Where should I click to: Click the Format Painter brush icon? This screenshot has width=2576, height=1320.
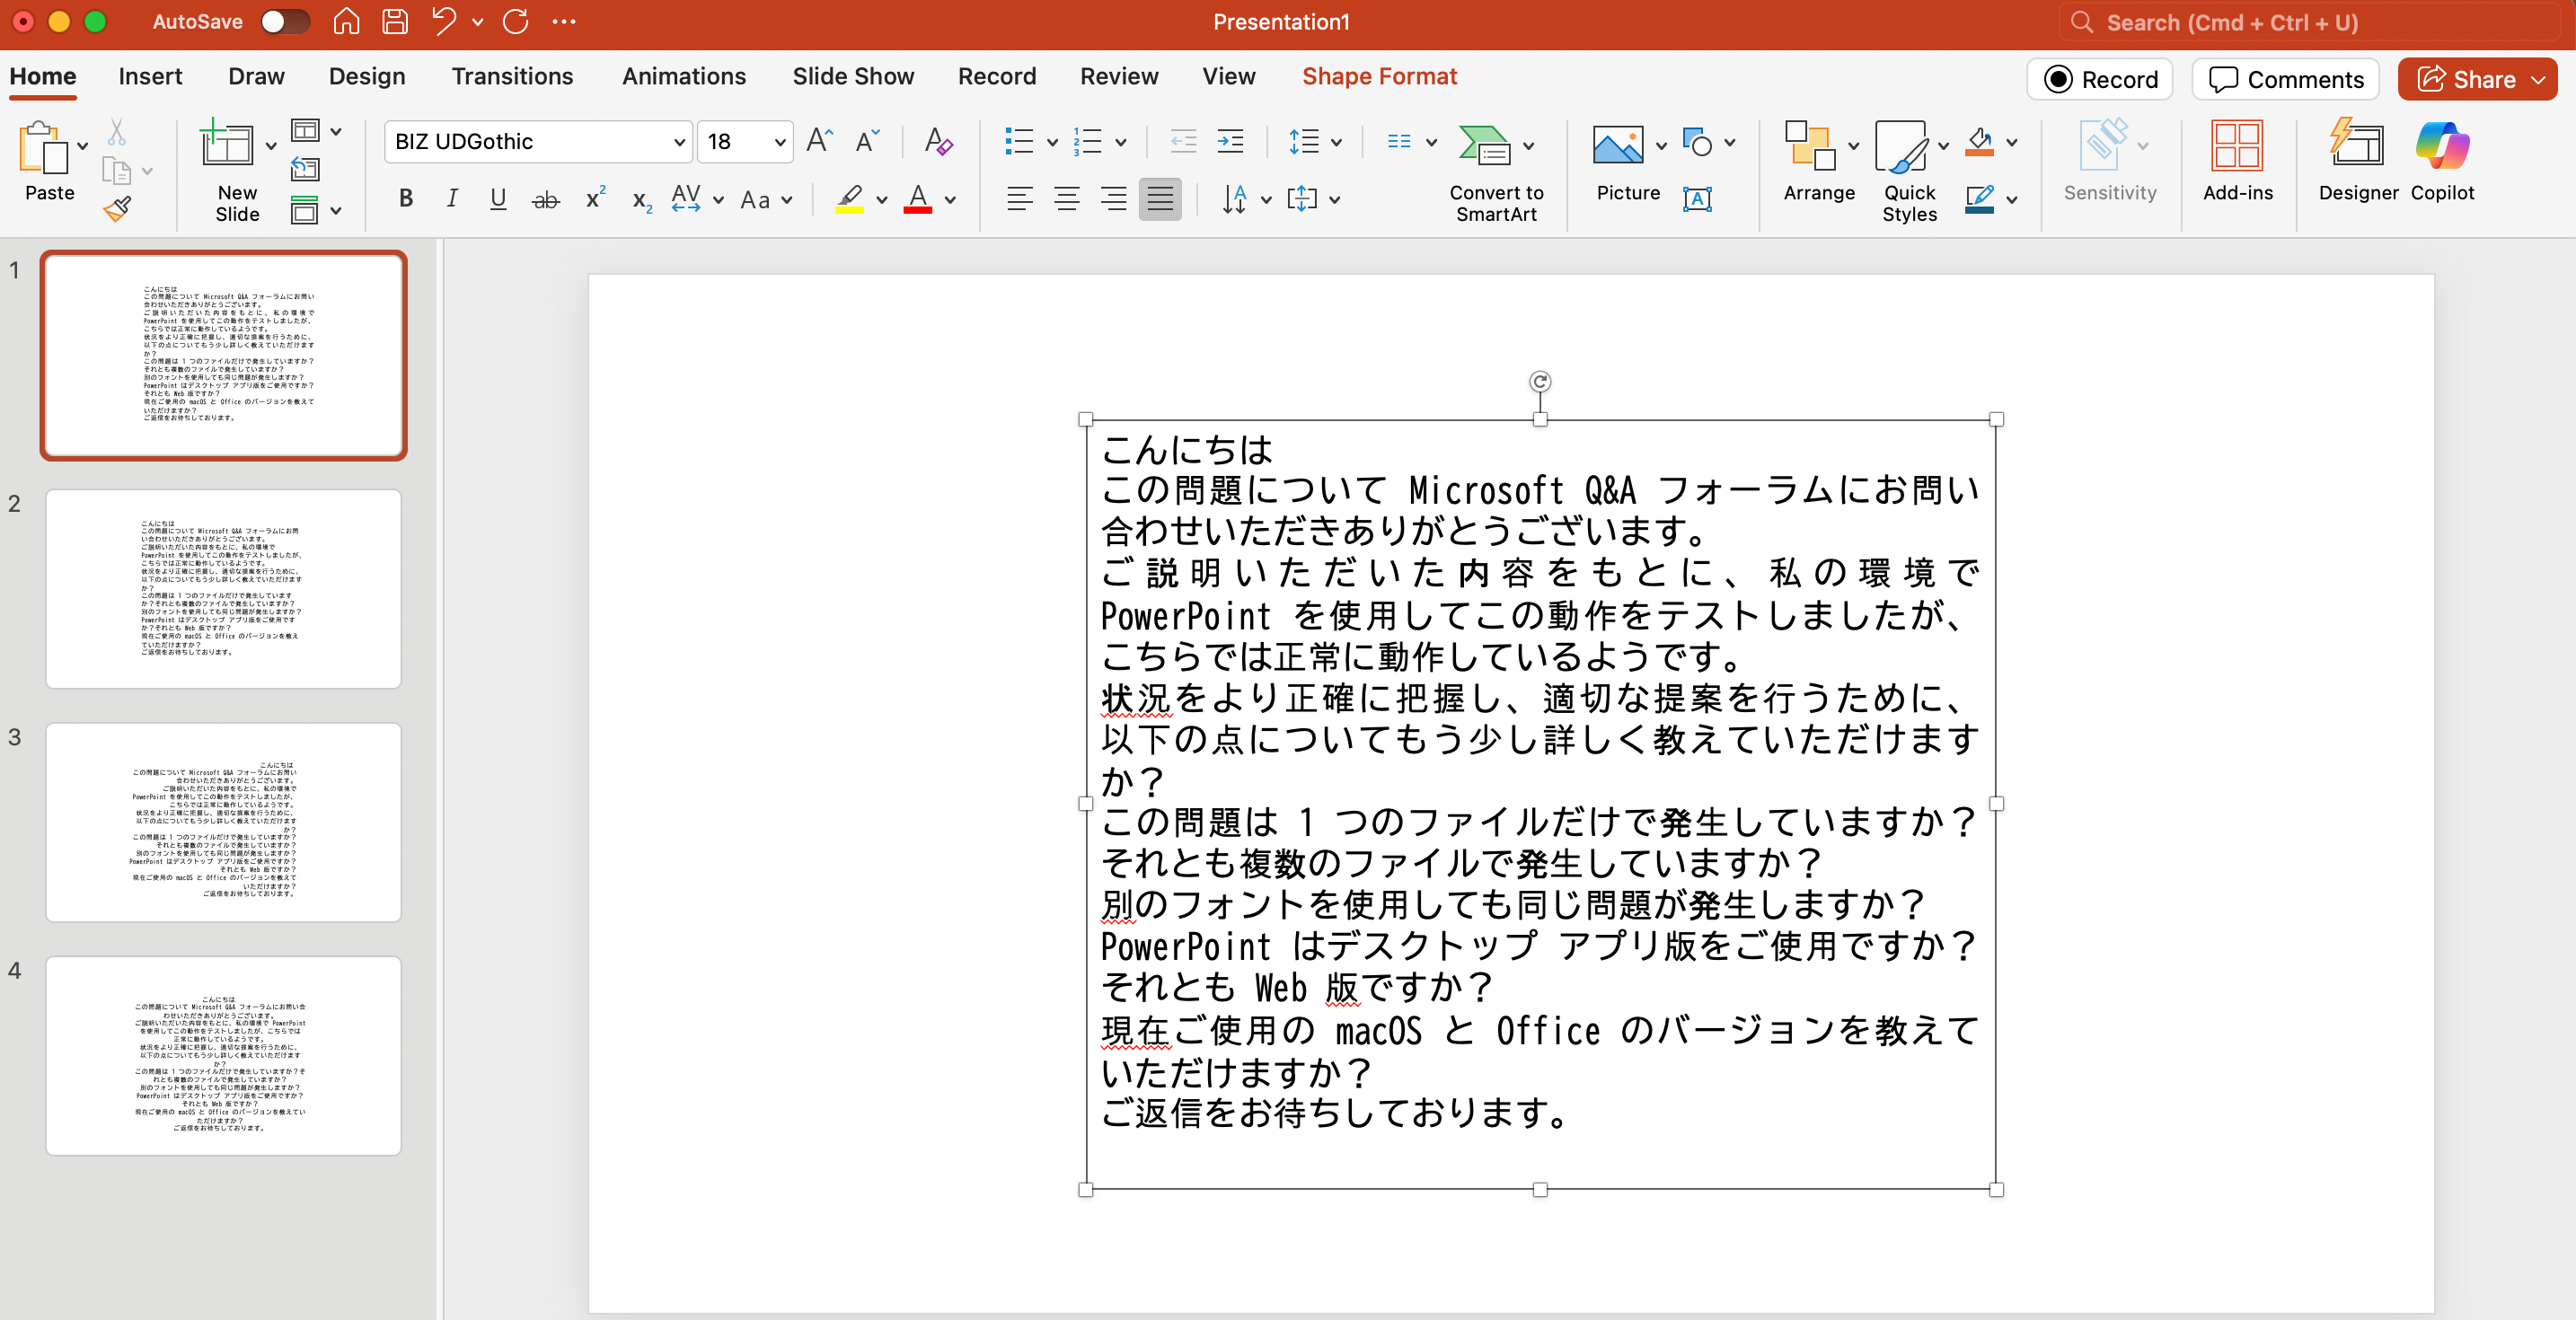(117, 208)
